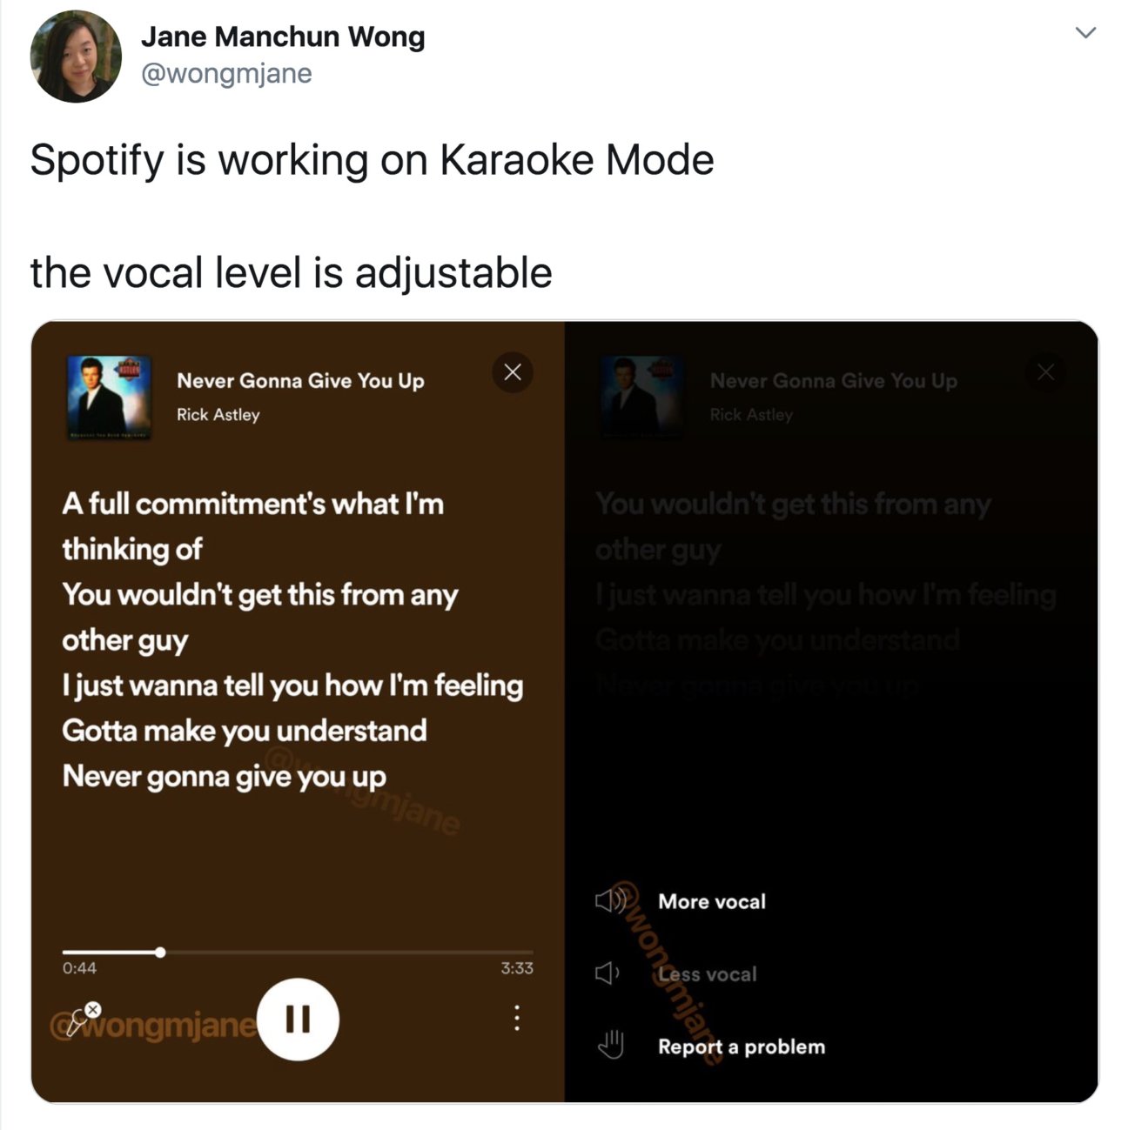Open the @wongmjane handle link

tap(226, 74)
